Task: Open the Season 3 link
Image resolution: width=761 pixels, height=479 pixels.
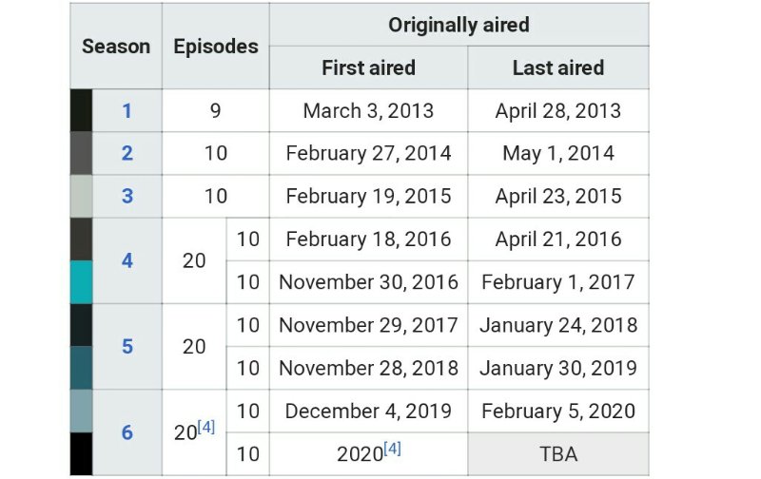Action: [127, 197]
